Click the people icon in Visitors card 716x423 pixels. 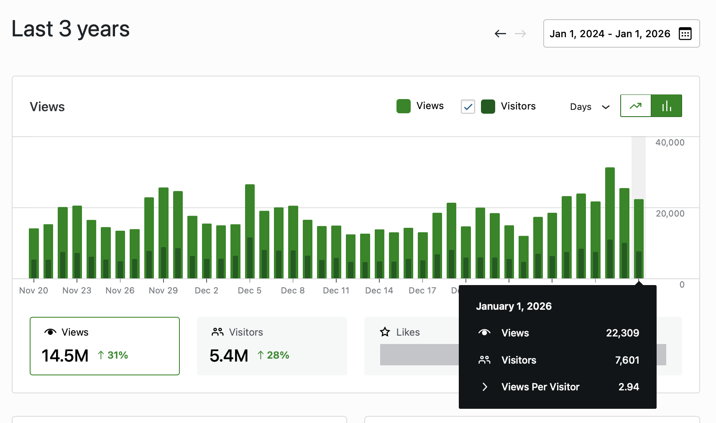tap(217, 332)
